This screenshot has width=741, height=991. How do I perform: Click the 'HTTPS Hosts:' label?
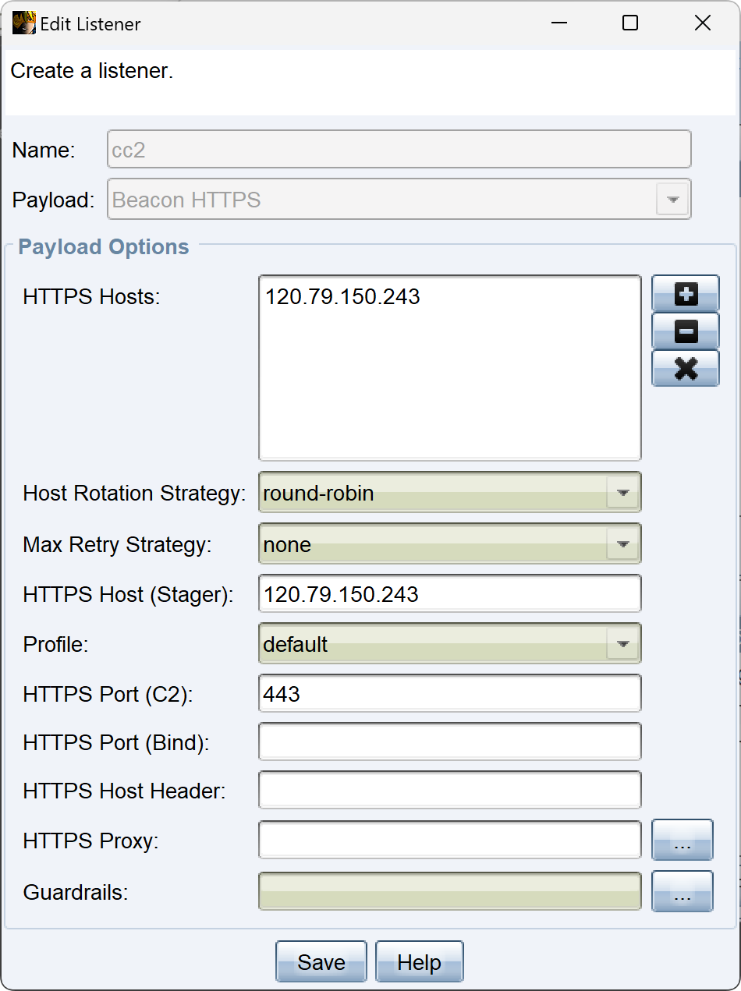tap(91, 296)
